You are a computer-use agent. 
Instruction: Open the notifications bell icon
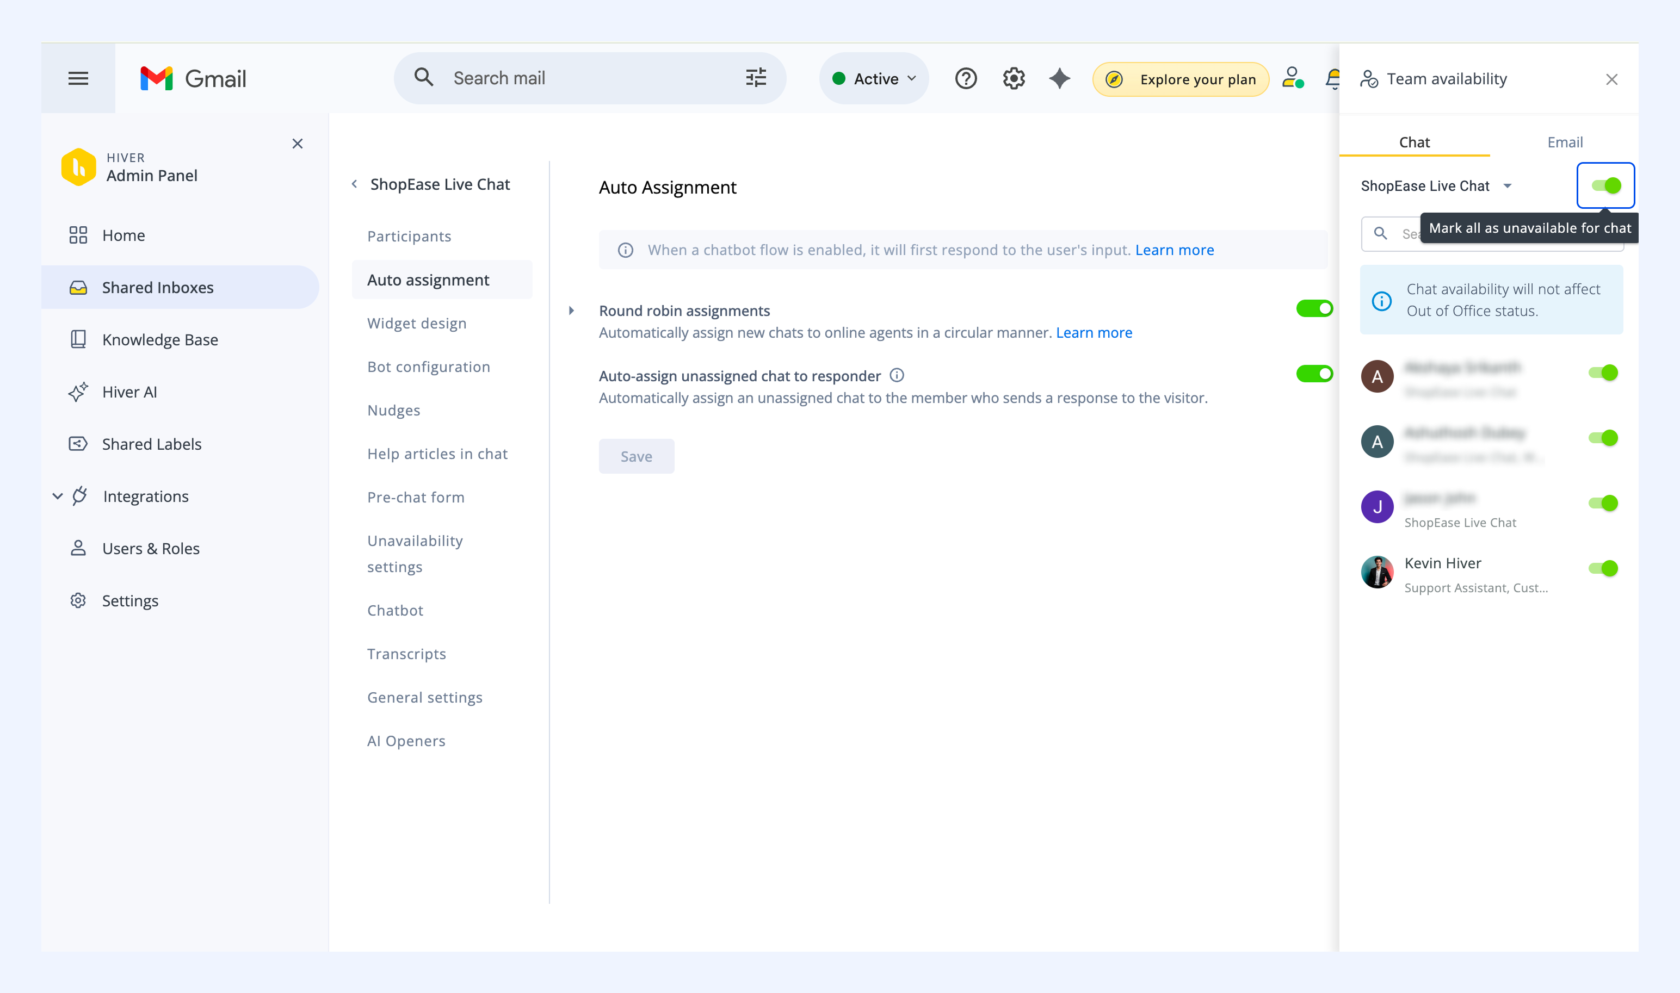point(1332,78)
